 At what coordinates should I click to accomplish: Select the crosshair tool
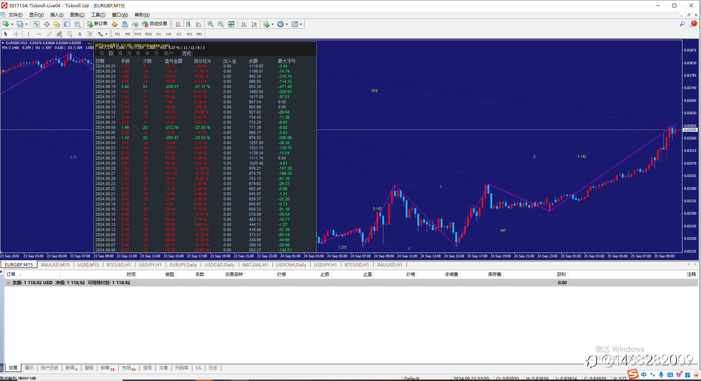16,34
